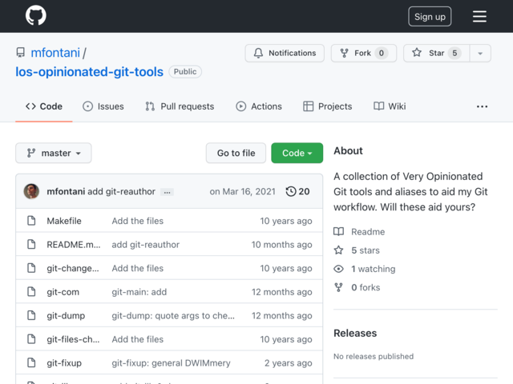513x384 pixels.
Task: Open the 'add git-reauthor' latest commit message
Action: pos(121,191)
